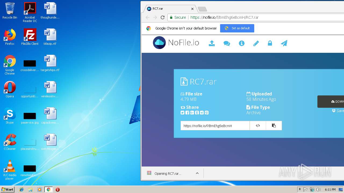This screenshot has height=193, width=344.
Task: Click the embed code button next to link
Action: [x=258, y=125]
